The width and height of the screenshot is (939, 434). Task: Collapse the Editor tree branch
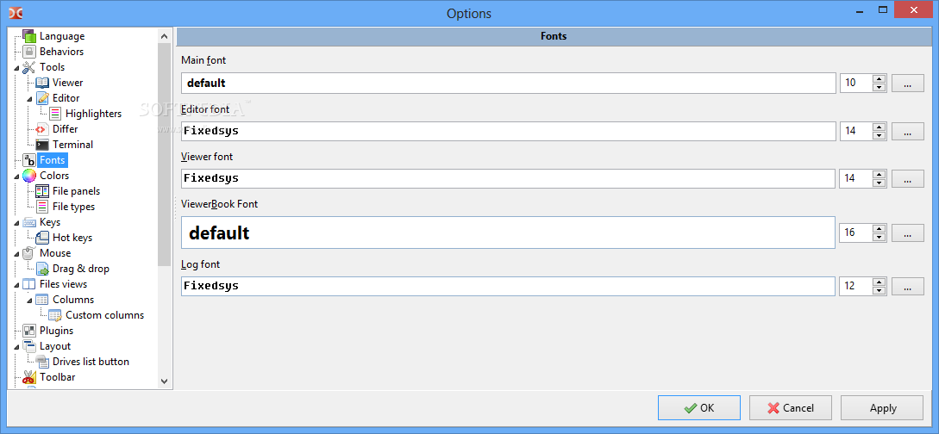pos(29,99)
